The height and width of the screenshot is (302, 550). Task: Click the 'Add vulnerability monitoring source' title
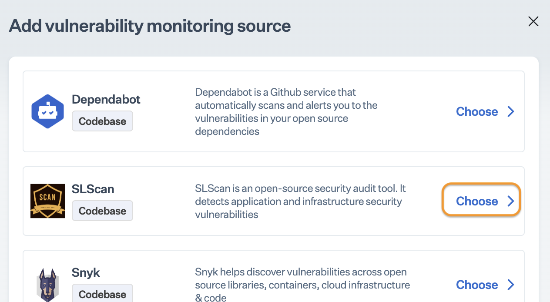click(x=150, y=26)
